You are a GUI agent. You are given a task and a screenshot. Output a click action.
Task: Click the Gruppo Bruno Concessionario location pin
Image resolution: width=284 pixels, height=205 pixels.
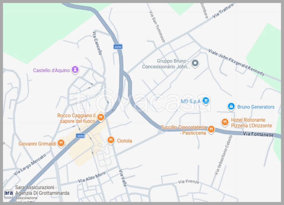[195, 63]
